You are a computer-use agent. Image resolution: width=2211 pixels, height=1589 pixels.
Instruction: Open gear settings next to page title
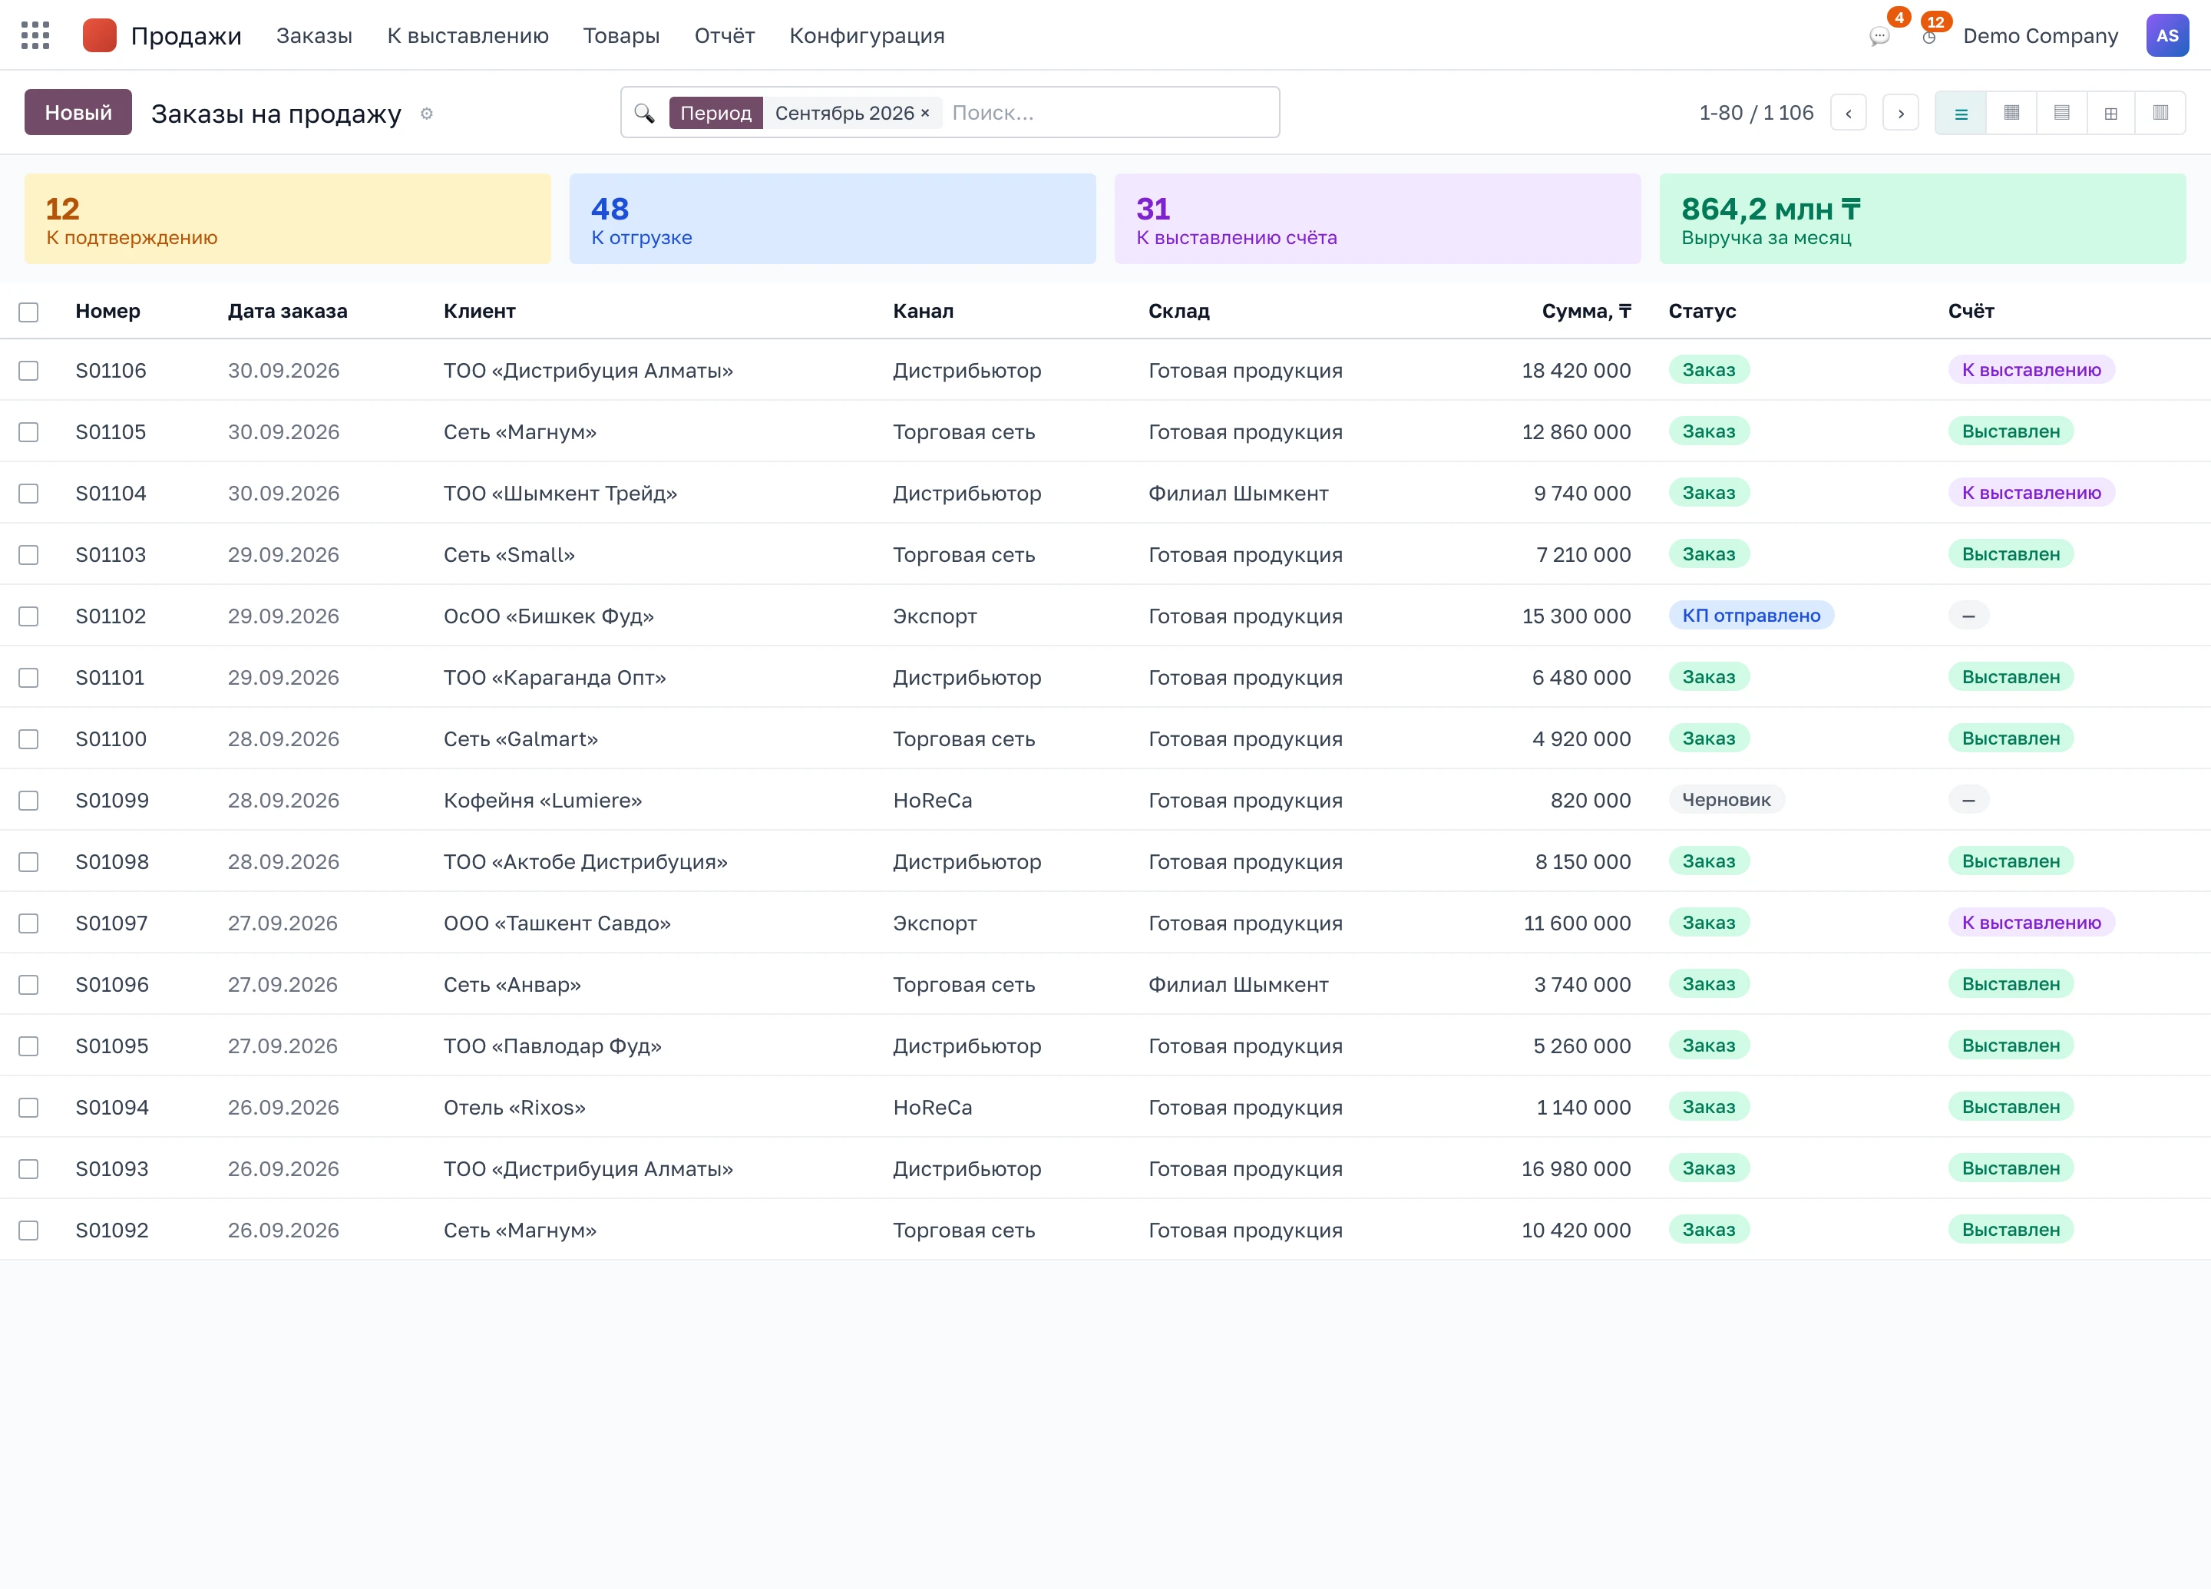click(426, 114)
